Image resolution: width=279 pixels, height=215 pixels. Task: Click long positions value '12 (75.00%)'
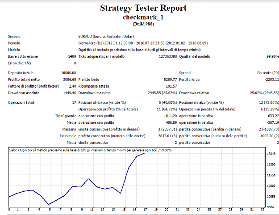tap(269, 103)
